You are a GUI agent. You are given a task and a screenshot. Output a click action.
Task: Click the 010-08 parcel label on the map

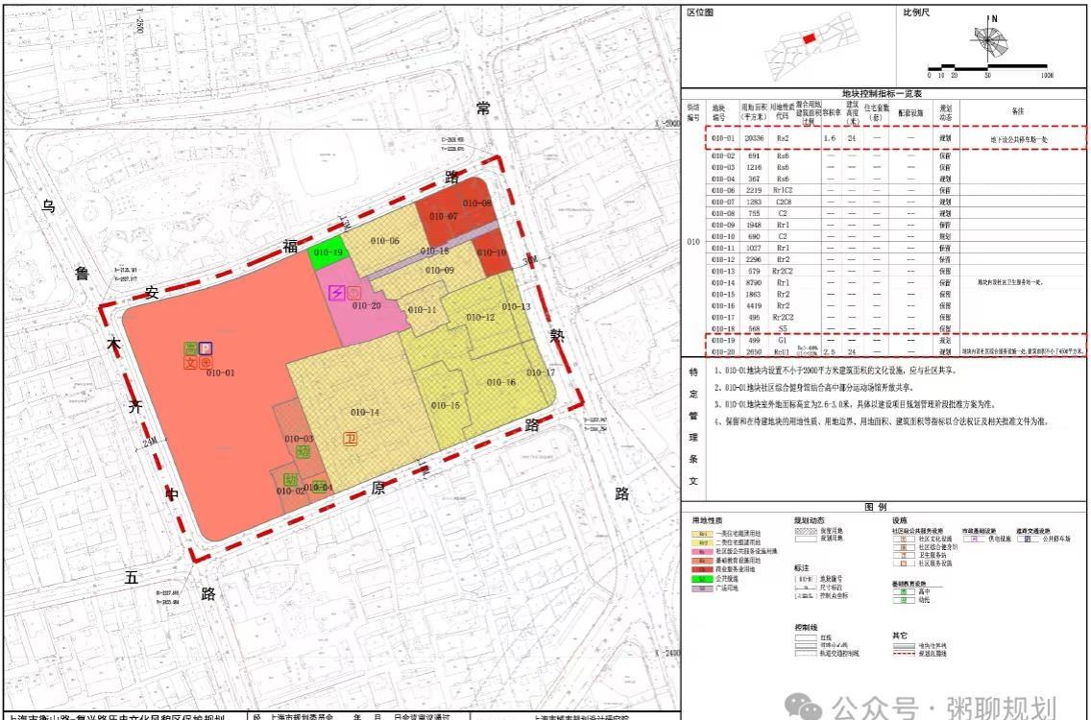(x=476, y=204)
